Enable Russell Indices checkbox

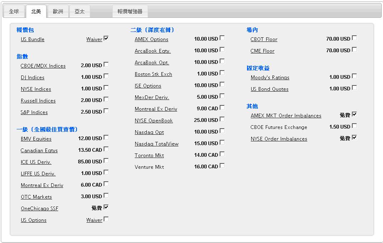[x=106, y=100]
